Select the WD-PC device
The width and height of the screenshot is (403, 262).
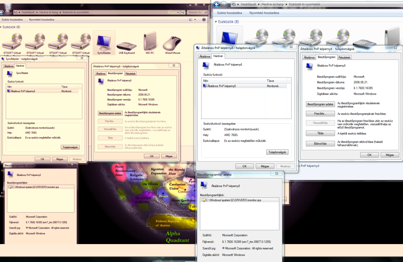click(150, 43)
